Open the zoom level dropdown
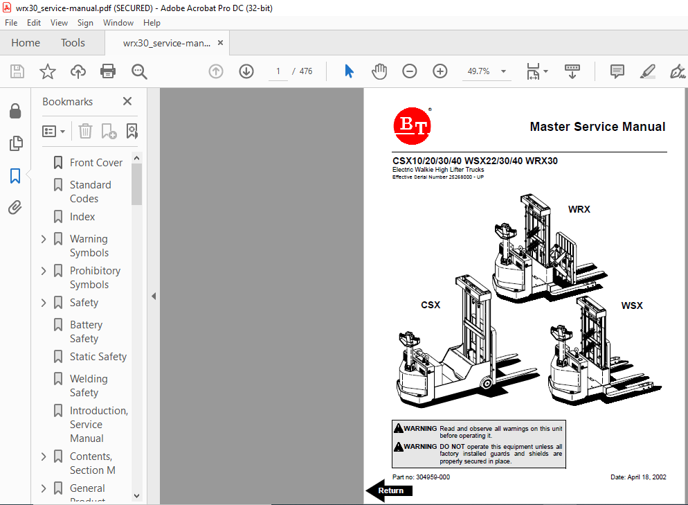The image size is (688, 505). [504, 71]
